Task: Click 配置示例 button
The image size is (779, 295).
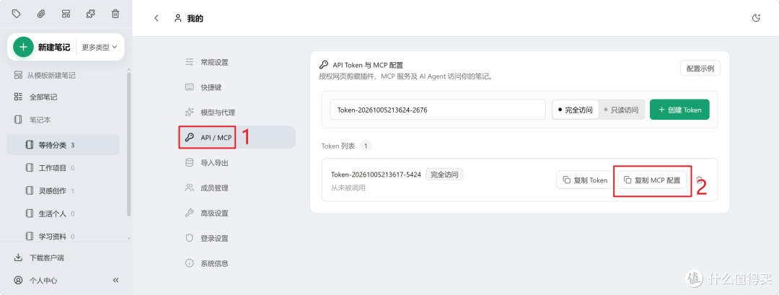Action: tap(700, 69)
